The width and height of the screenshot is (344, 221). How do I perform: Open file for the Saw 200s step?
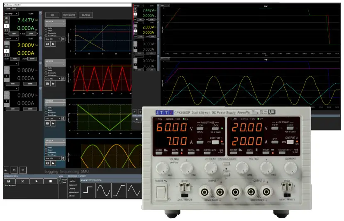tap(53, 84)
